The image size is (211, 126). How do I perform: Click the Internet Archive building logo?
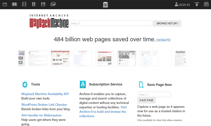point(105,5)
